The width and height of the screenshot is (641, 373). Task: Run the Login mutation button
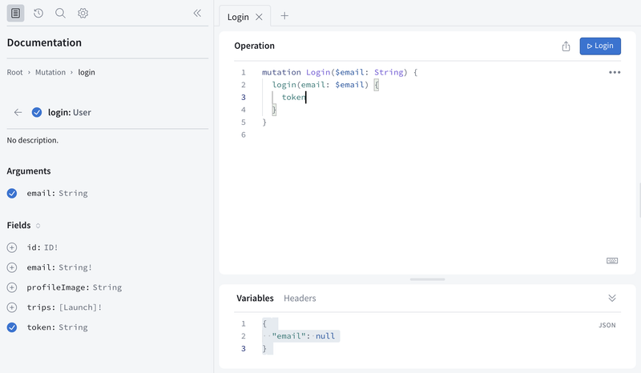[600, 46]
